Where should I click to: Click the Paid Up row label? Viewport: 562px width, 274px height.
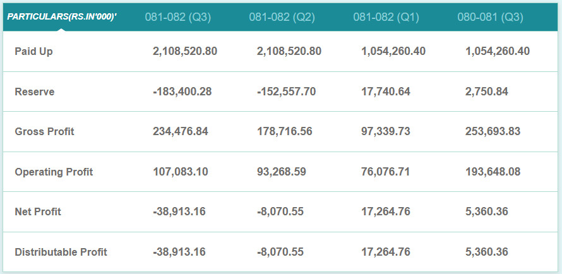[33, 52]
